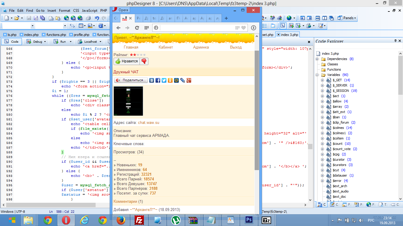Share via the Twitter icon
This screenshot has width=403, height=226.
coord(164,80)
